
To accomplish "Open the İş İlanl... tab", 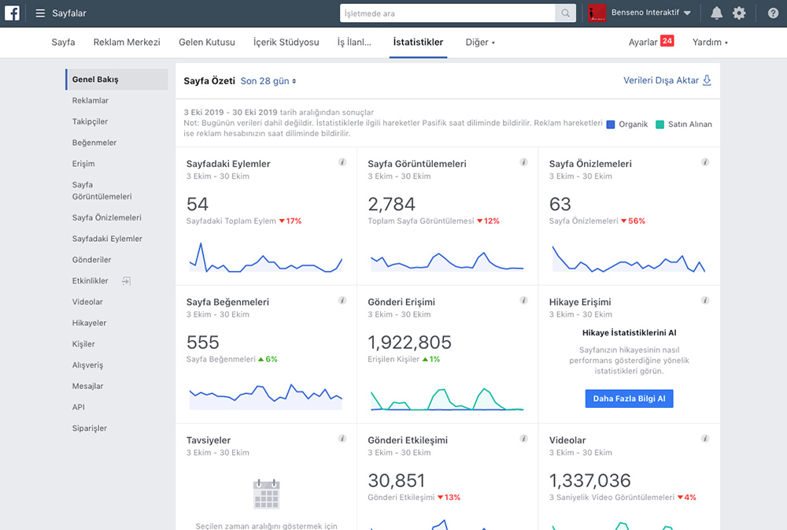I will 354,43.
